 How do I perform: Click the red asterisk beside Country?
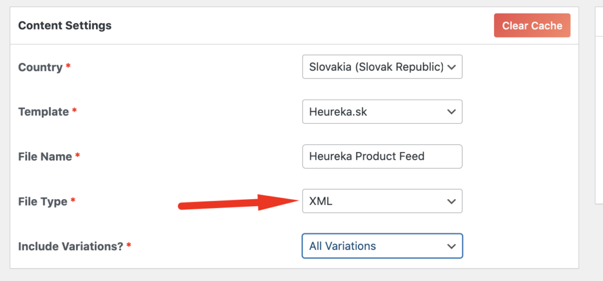[x=68, y=66]
